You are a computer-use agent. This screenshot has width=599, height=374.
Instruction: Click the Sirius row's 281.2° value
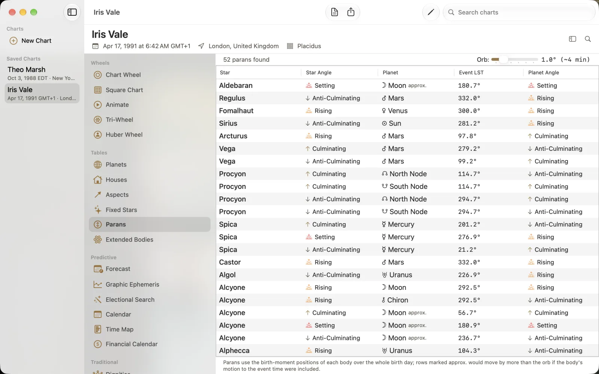point(469,123)
